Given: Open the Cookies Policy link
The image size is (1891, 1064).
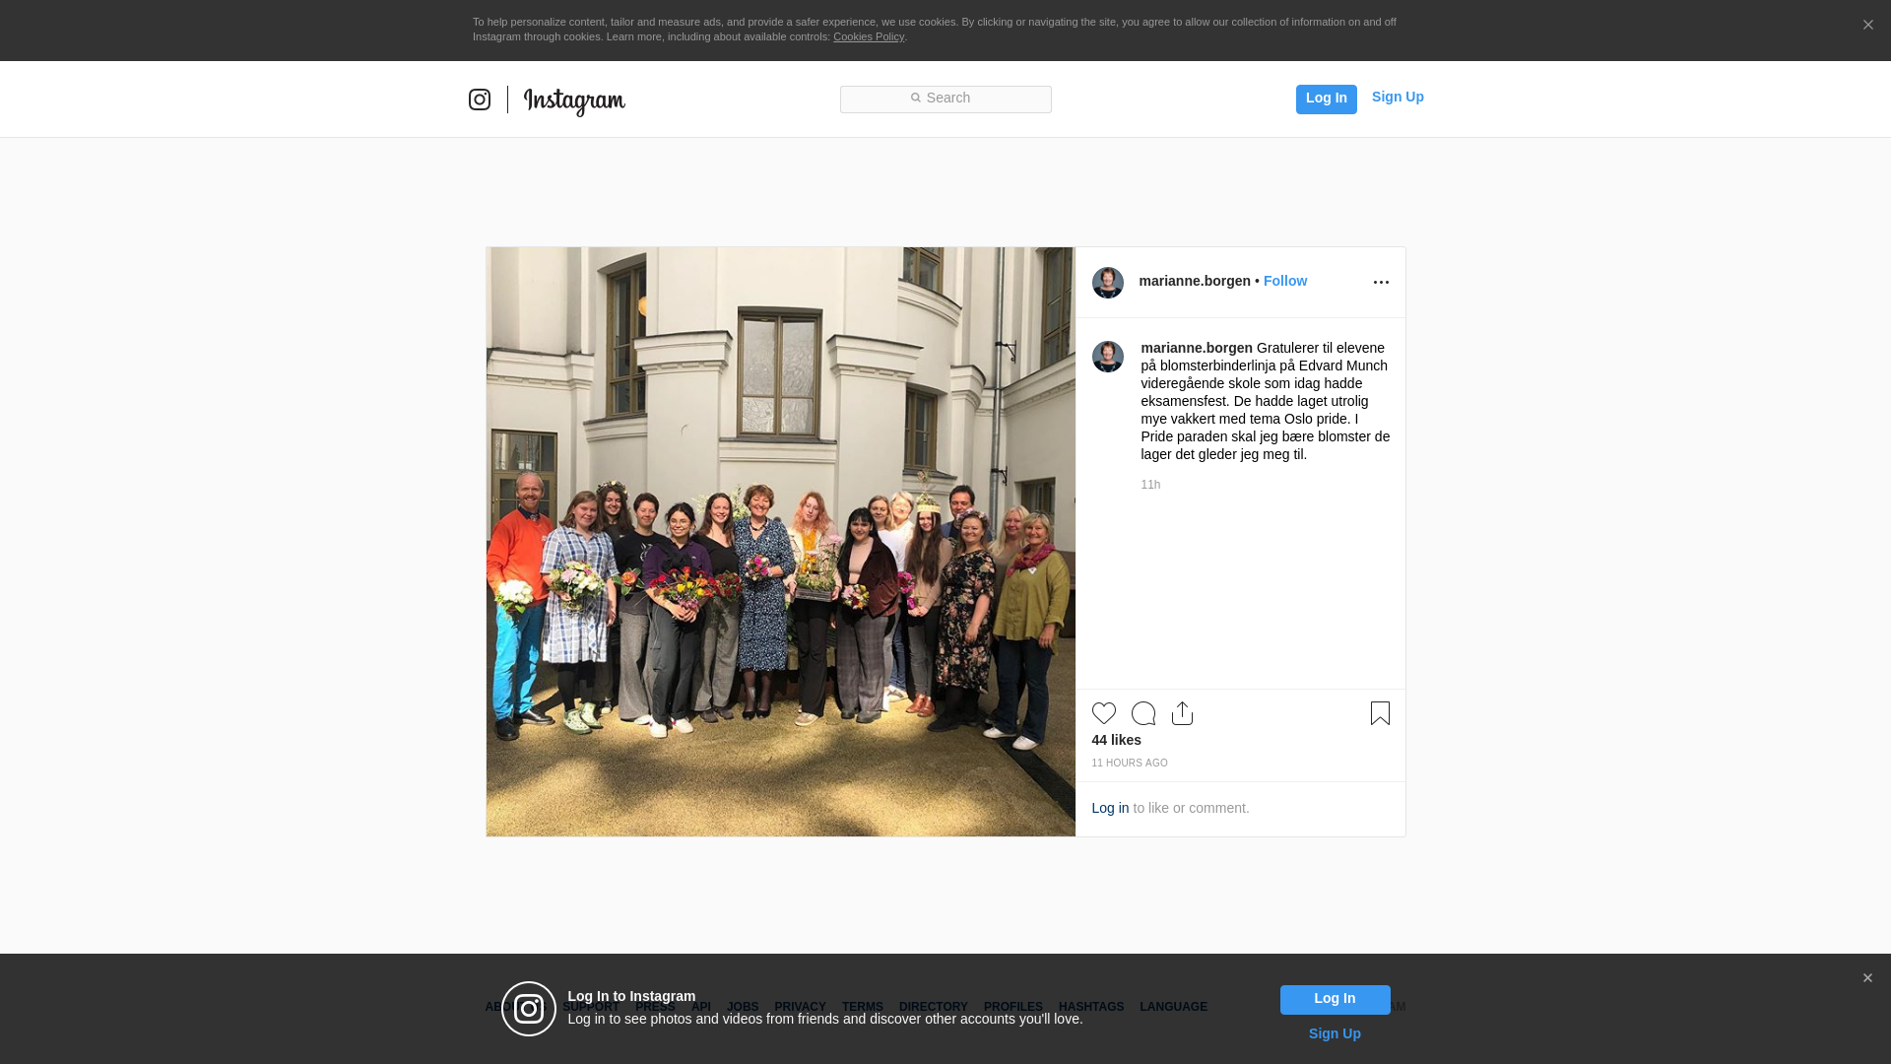Looking at the screenshot, I should click(x=869, y=36).
